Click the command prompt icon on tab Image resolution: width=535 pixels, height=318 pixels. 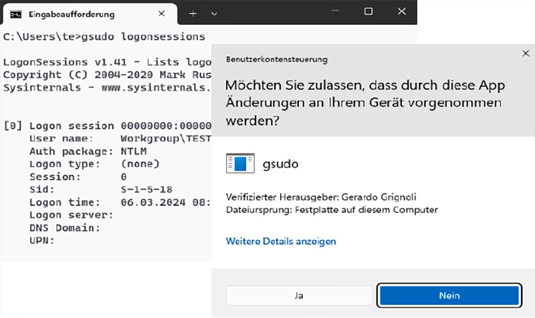click(15, 14)
